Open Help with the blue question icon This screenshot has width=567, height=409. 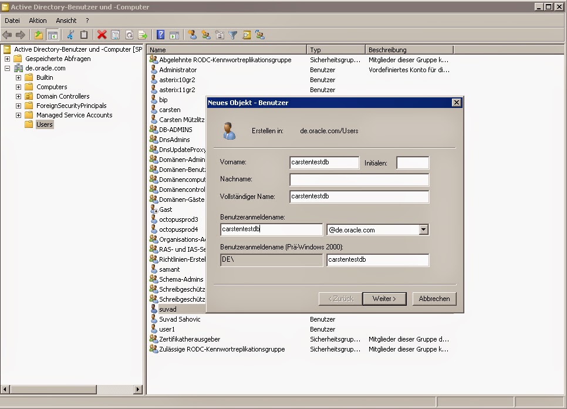pos(161,35)
